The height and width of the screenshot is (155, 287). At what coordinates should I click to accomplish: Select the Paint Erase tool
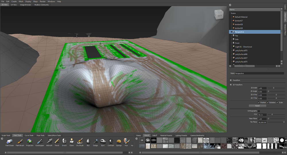click(x=9, y=142)
